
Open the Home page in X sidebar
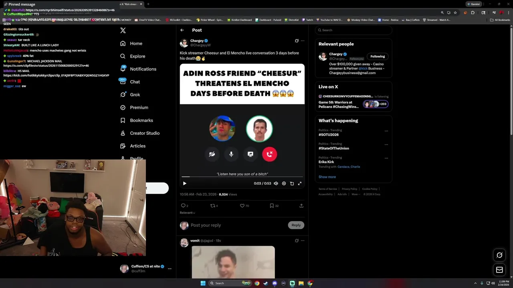131,44
